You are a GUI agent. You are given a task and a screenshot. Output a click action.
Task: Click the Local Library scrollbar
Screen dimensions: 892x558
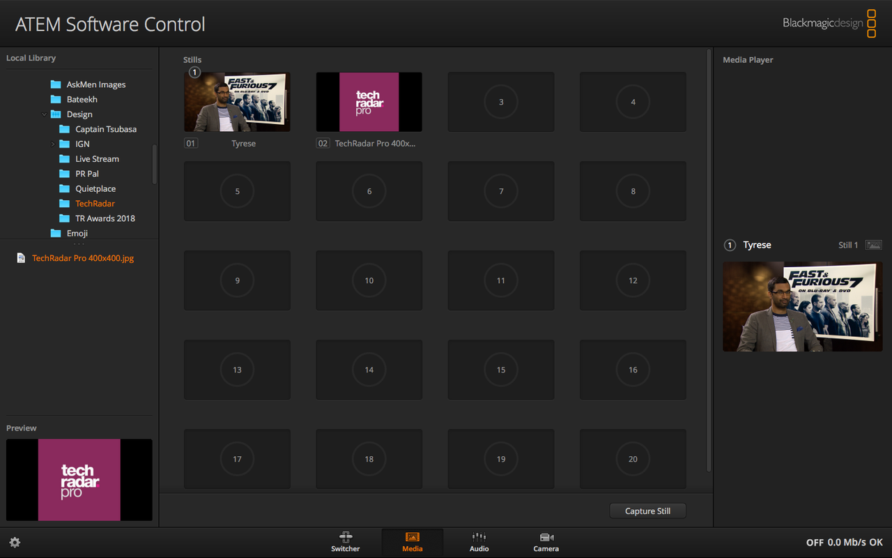tap(154, 164)
